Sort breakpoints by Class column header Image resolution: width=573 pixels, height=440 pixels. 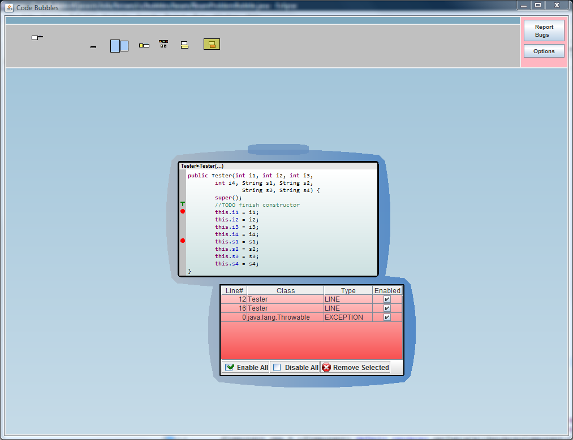coord(286,290)
